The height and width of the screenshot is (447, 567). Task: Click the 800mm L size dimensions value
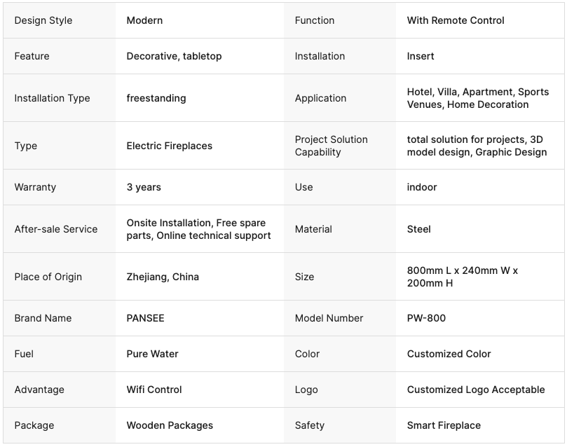[463, 277]
